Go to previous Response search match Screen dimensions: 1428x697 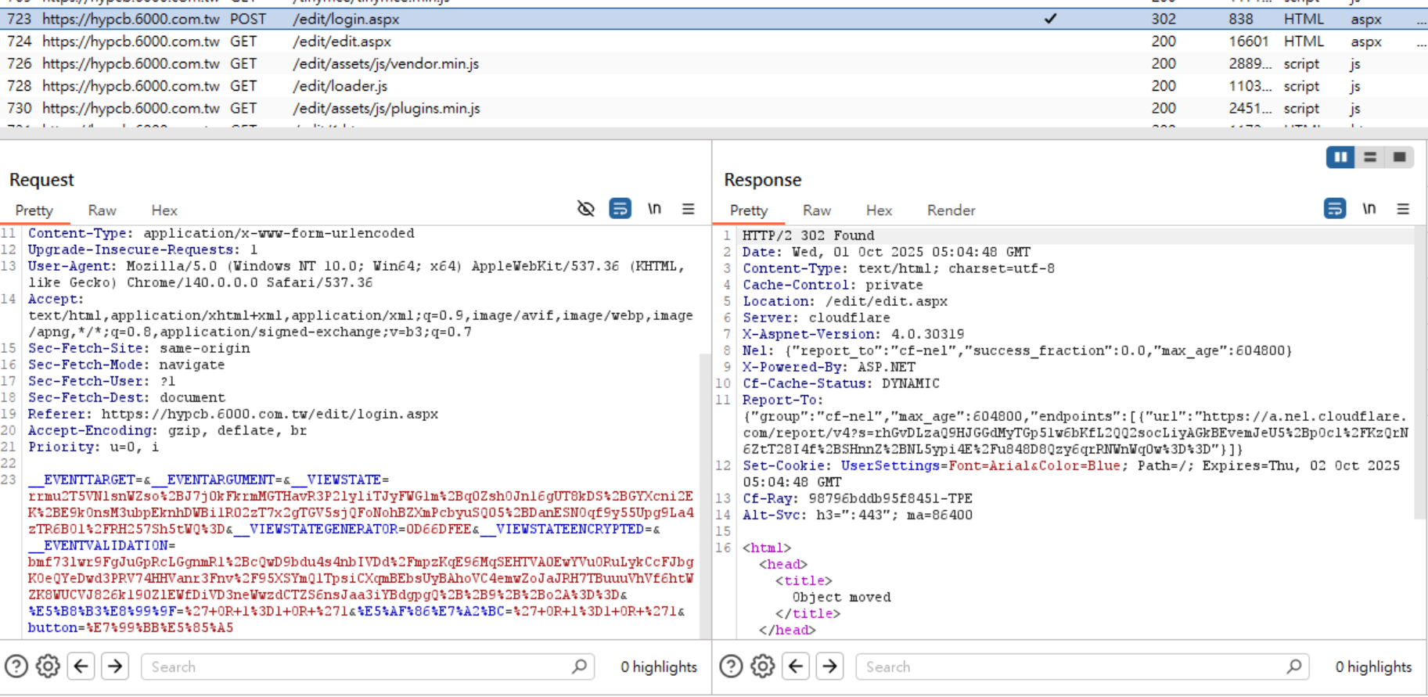point(797,666)
